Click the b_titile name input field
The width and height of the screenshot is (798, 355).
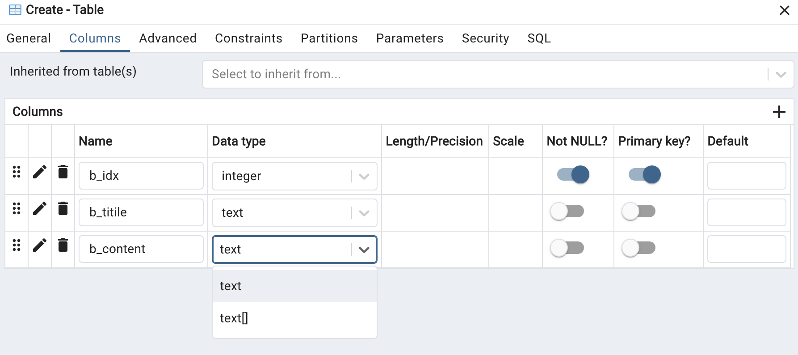(141, 212)
